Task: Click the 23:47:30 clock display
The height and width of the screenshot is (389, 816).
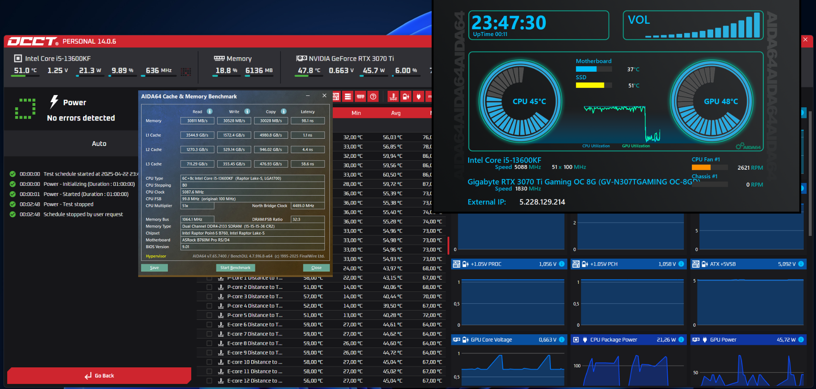Action: coord(509,22)
